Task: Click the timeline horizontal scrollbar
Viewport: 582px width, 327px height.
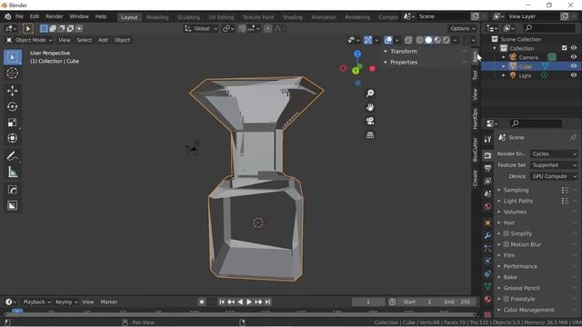Action: [239, 315]
